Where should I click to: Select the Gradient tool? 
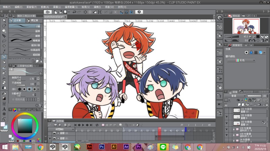[4, 99]
